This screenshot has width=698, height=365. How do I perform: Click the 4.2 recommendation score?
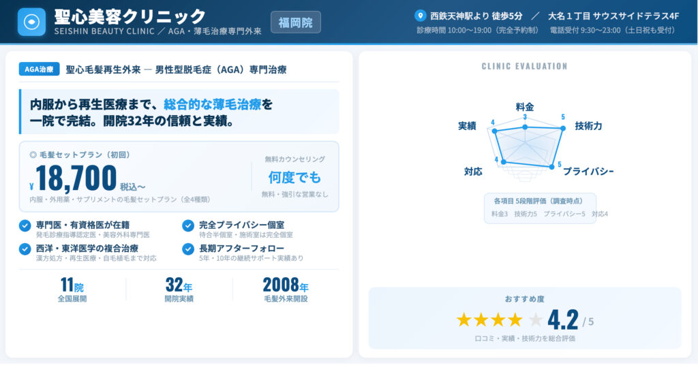(563, 319)
